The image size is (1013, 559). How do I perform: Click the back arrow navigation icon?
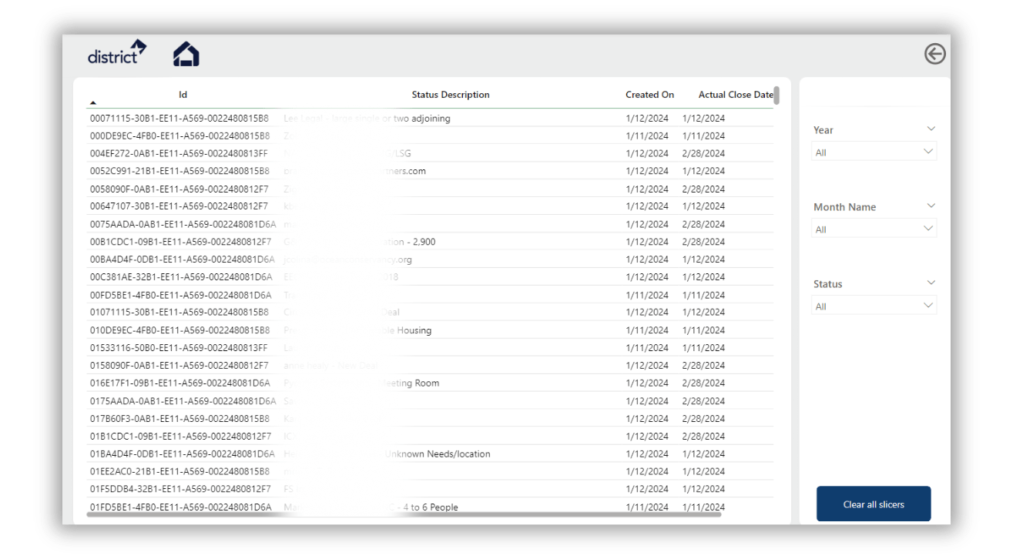coord(934,54)
